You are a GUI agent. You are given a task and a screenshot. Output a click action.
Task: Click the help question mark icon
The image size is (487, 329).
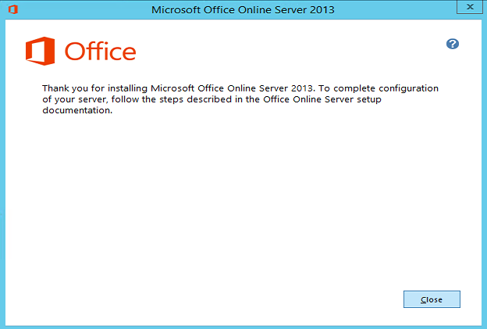(x=453, y=44)
